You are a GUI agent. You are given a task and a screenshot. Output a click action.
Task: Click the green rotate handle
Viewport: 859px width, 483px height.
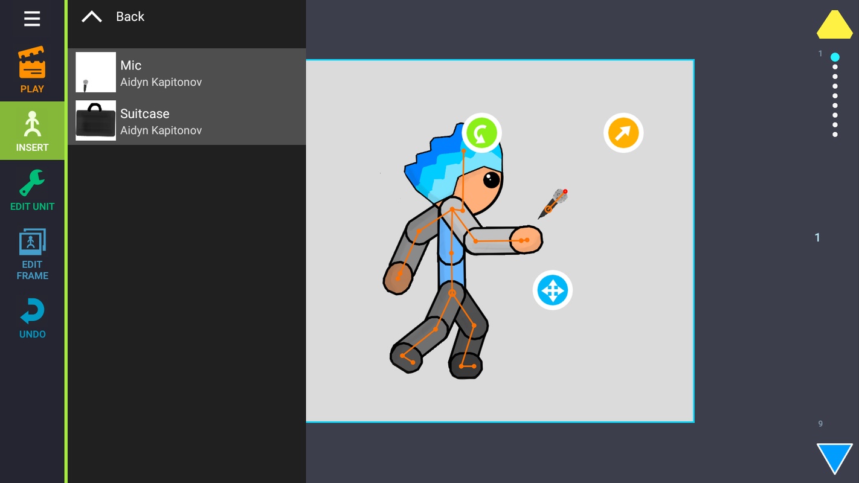point(481,133)
